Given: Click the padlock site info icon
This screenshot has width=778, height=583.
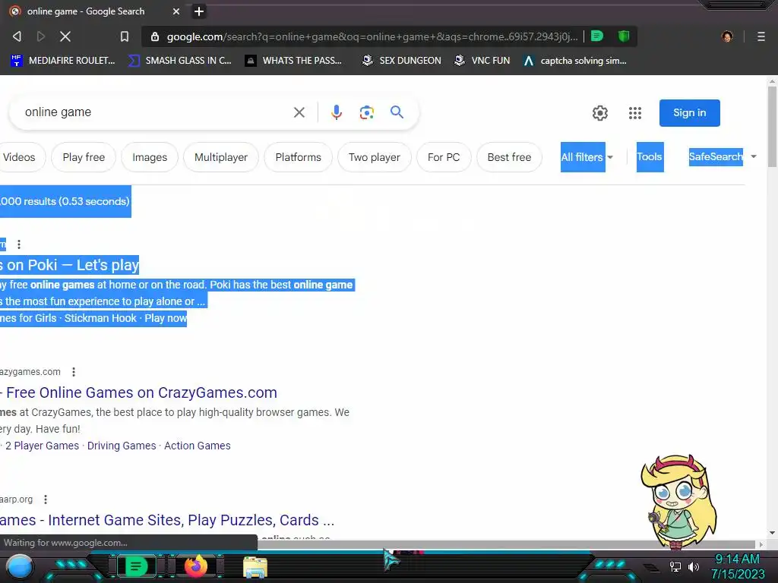Looking at the screenshot, I should pos(155,36).
